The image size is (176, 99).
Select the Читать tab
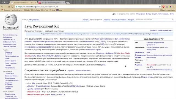pyautogui.click(x=86, y=20)
